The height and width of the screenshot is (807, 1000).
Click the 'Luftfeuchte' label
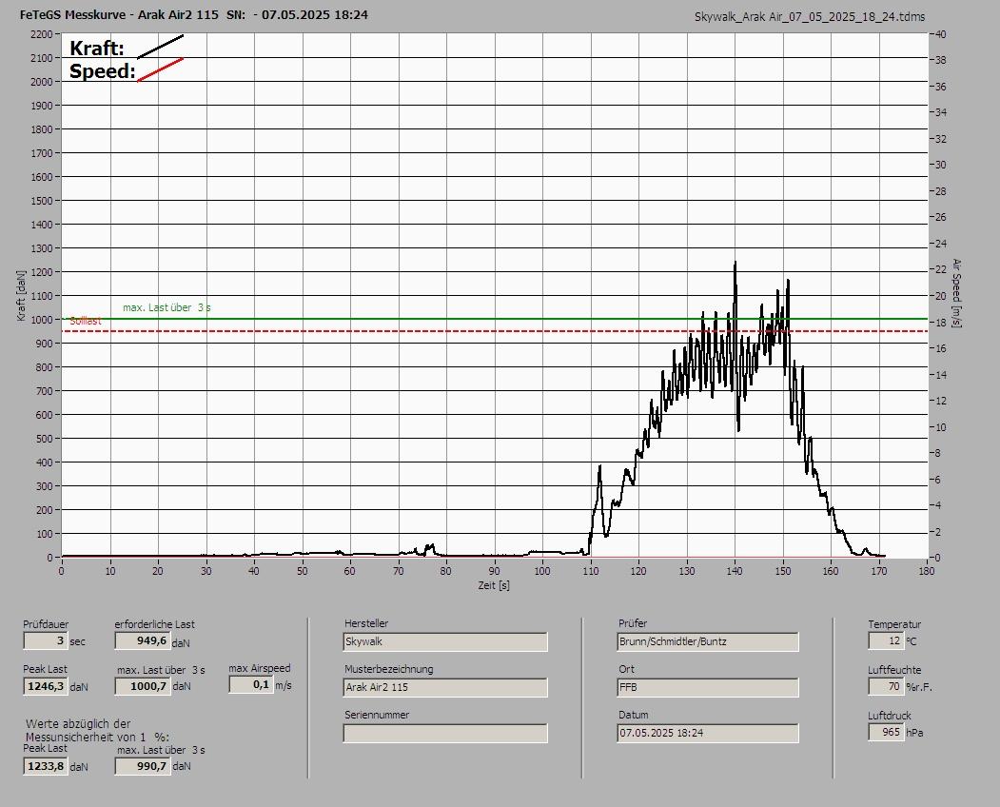[894, 670]
